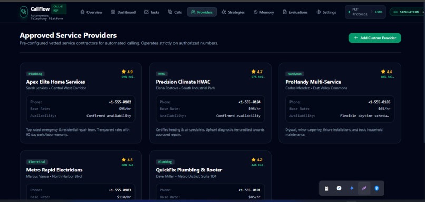Click phone number +1-555-0103
The width and height of the screenshot is (425, 202).
(x=120, y=190)
